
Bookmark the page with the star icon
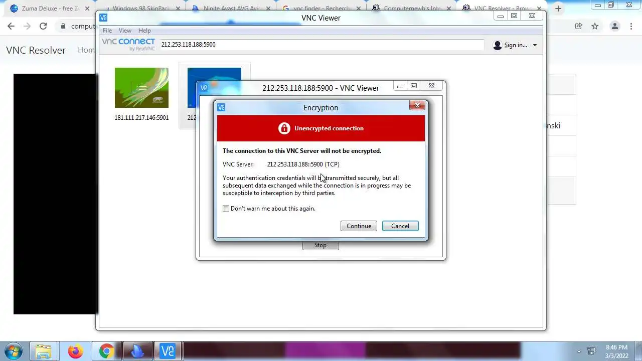click(595, 26)
